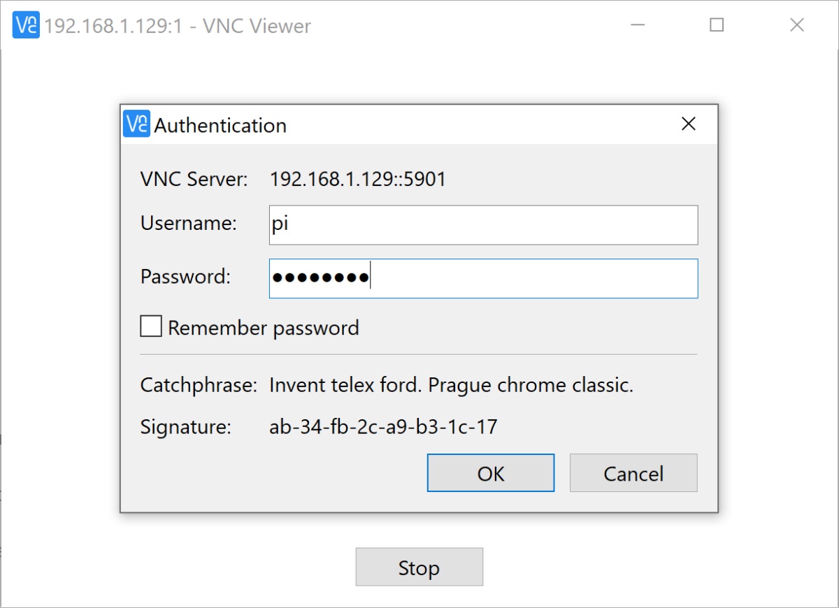Viewport: 839px width, 608px height.
Task: Close the Authentication dialog with its X
Action: tap(688, 124)
